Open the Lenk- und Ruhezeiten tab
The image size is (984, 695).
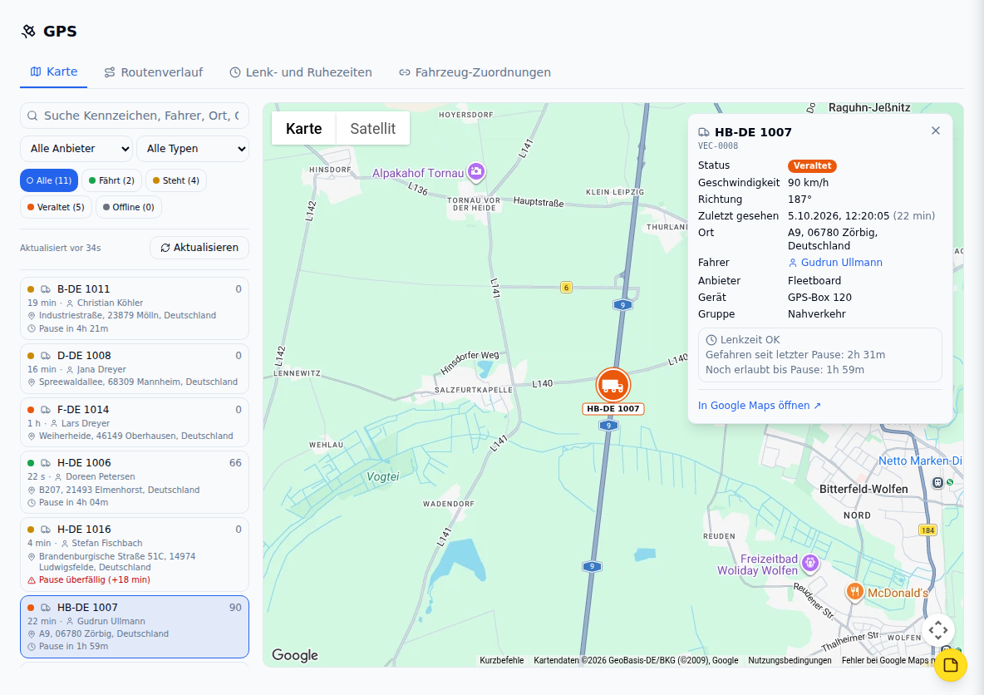click(x=301, y=72)
